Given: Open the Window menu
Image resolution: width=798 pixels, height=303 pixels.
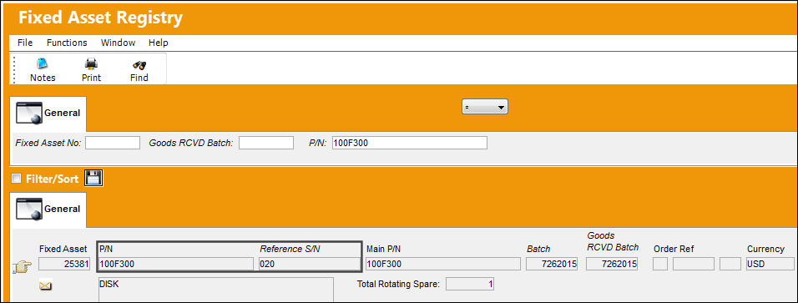Looking at the screenshot, I should 118,43.
